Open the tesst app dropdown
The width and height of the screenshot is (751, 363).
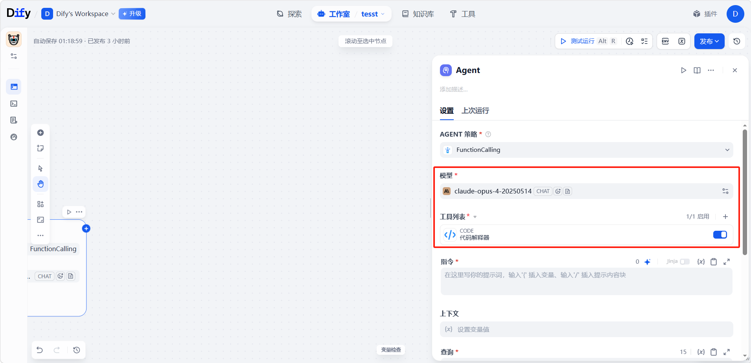point(373,14)
